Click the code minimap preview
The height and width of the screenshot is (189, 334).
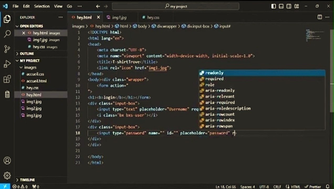pyautogui.click(x=315, y=35)
